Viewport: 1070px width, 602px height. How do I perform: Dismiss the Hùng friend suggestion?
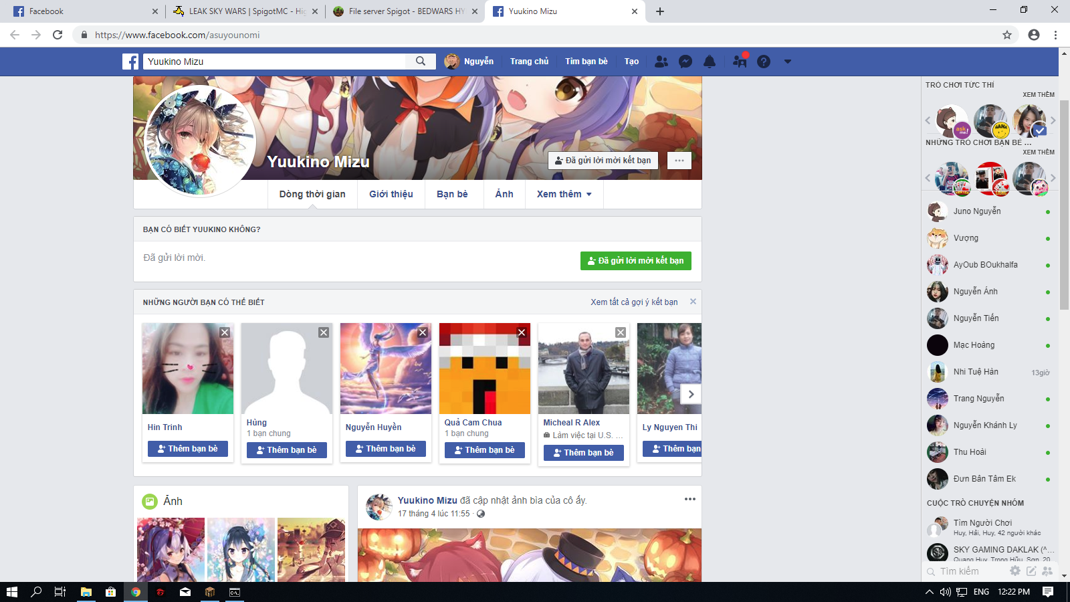click(x=324, y=332)
